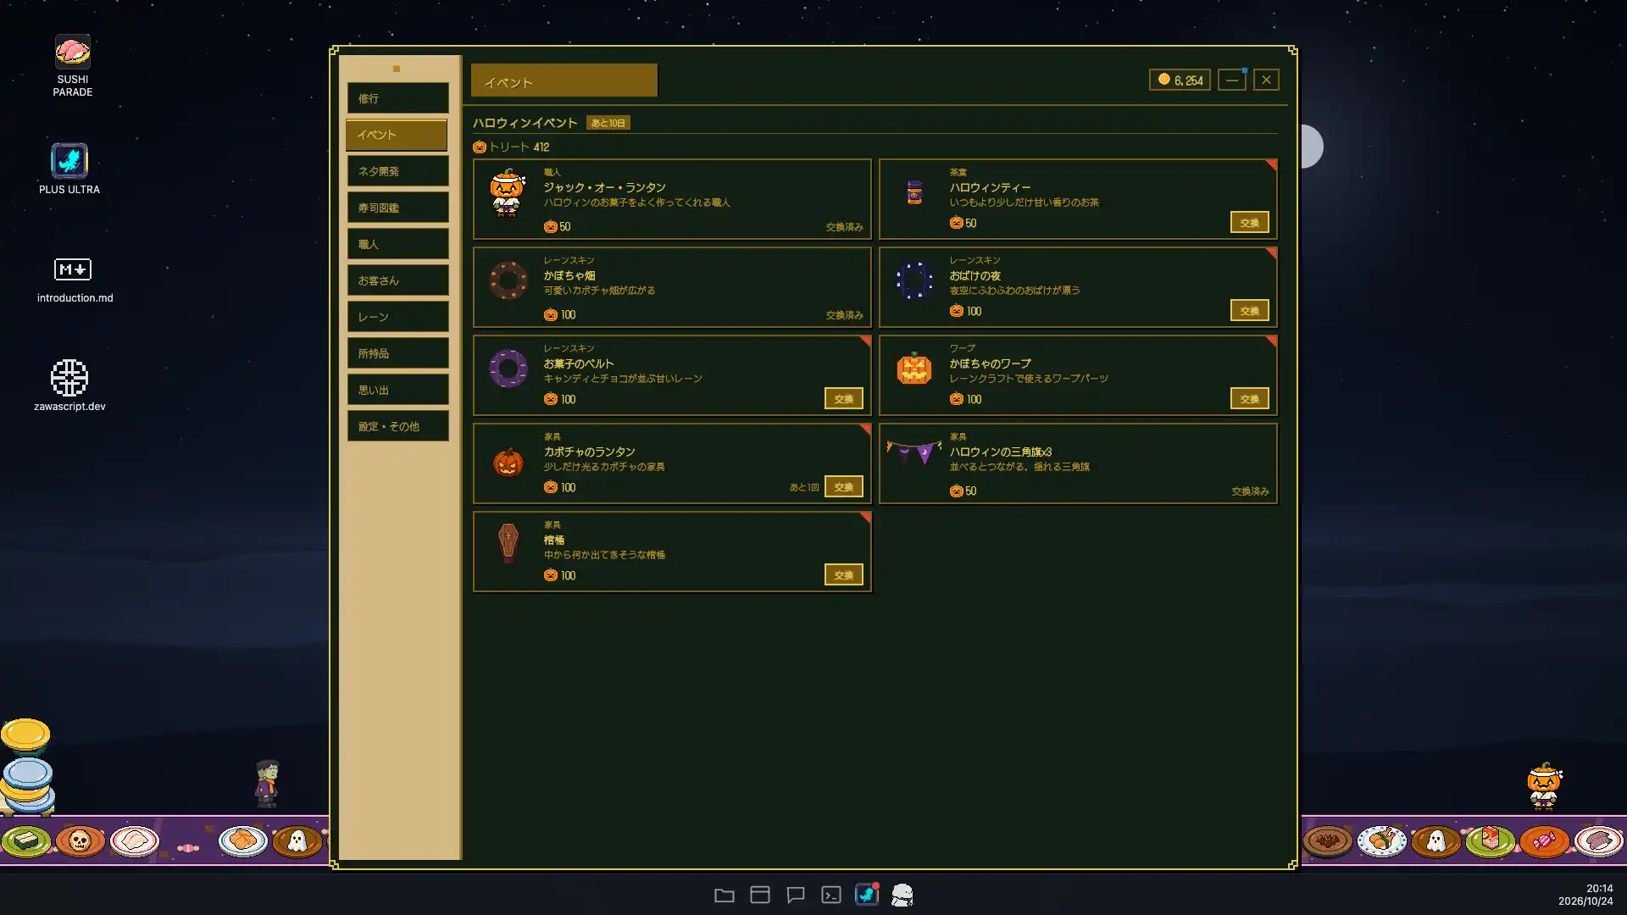Screen dimensions: 1627x915
Task: Click the stacked coins and plates pile
Action: [27, 767]
